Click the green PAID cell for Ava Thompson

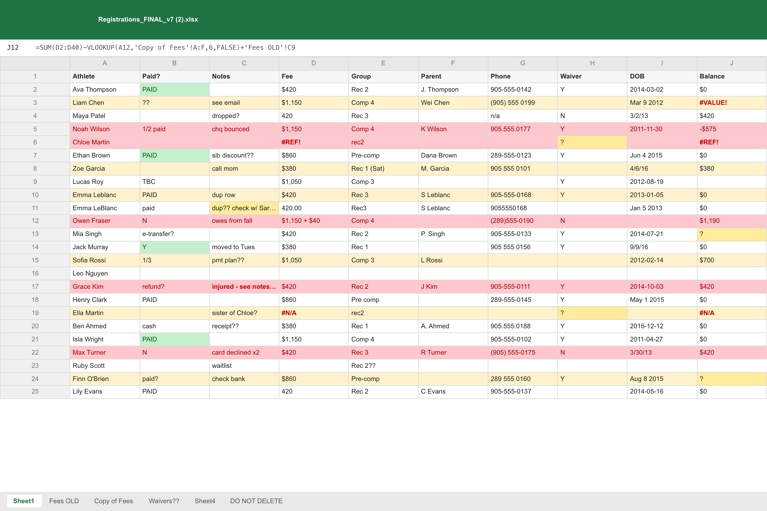pos(174,90)
